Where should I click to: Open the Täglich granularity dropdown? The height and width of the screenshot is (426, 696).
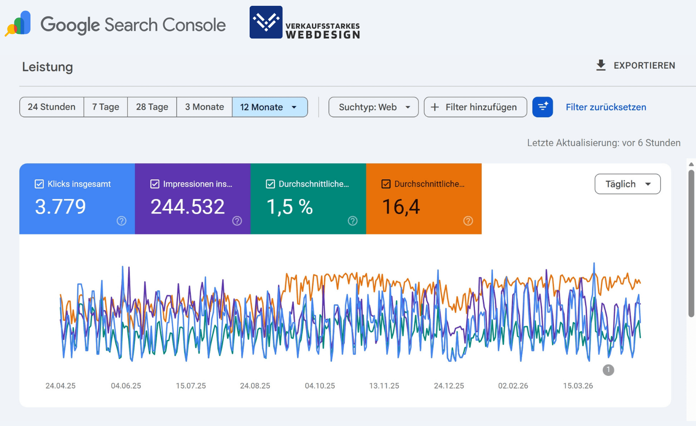click(x=627, y=184)
